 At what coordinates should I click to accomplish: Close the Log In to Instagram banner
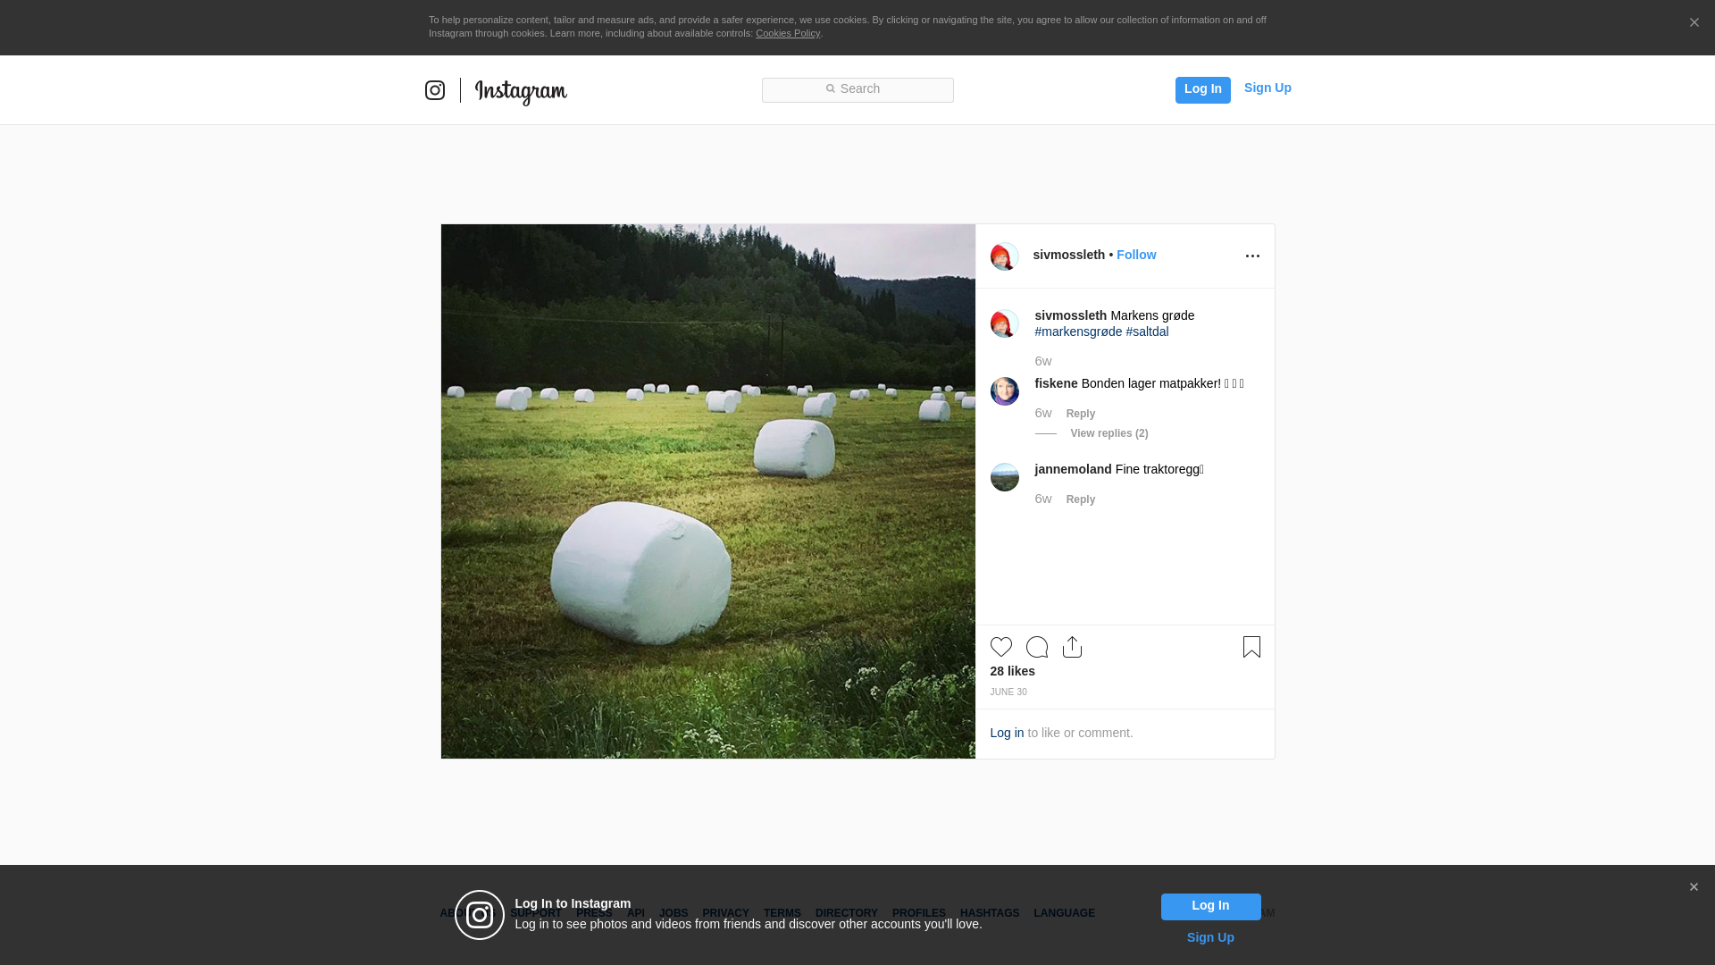pyautogui.click(x=1694, y=887)
